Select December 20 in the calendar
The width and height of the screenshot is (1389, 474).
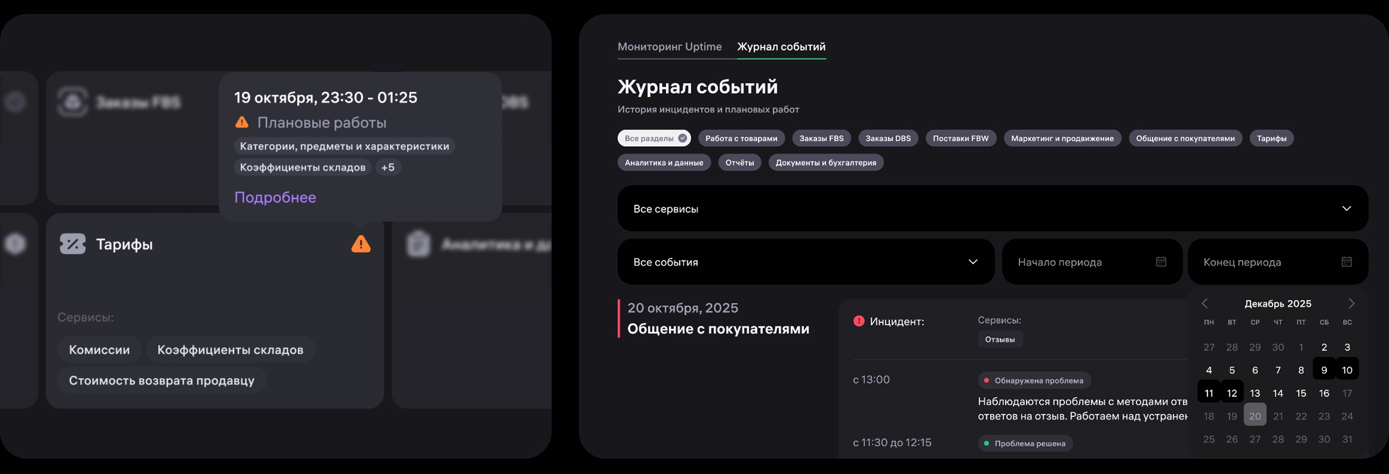click(x=1254, y=416)
